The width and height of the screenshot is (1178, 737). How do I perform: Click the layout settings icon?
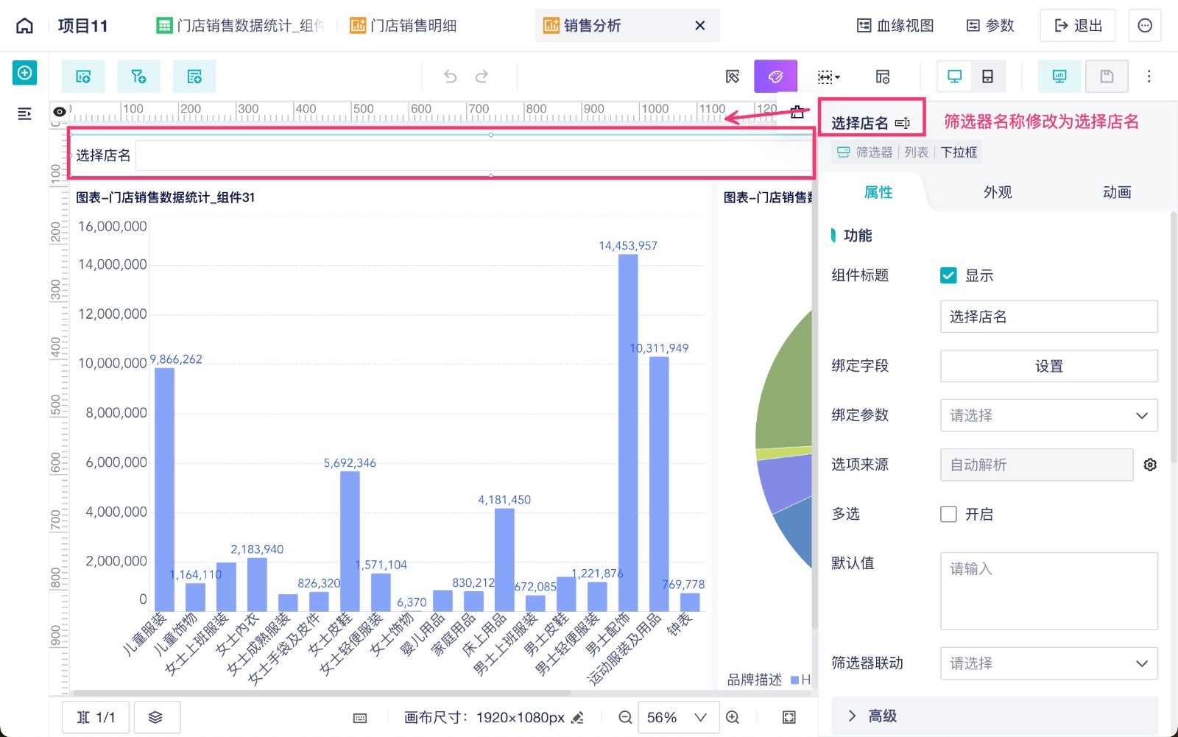[883, 77]
